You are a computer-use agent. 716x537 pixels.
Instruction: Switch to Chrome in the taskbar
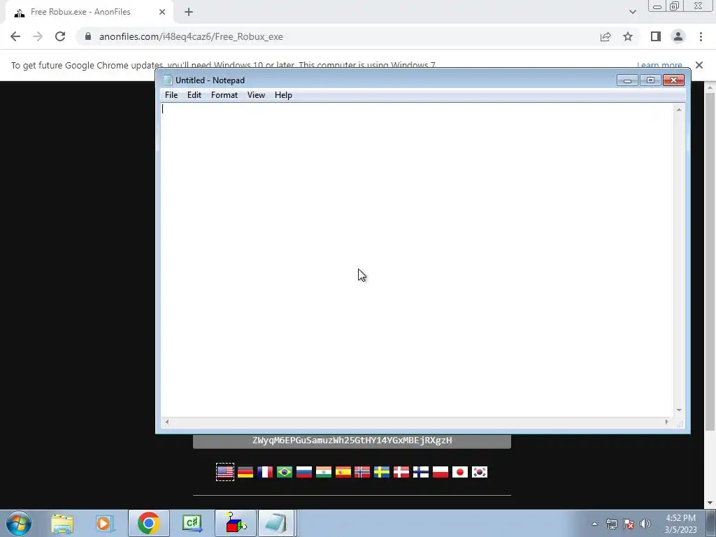pyautogui.click(x=148, y=523)
